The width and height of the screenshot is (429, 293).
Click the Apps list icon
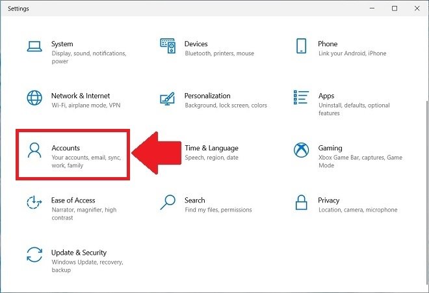tap(301, 97)
